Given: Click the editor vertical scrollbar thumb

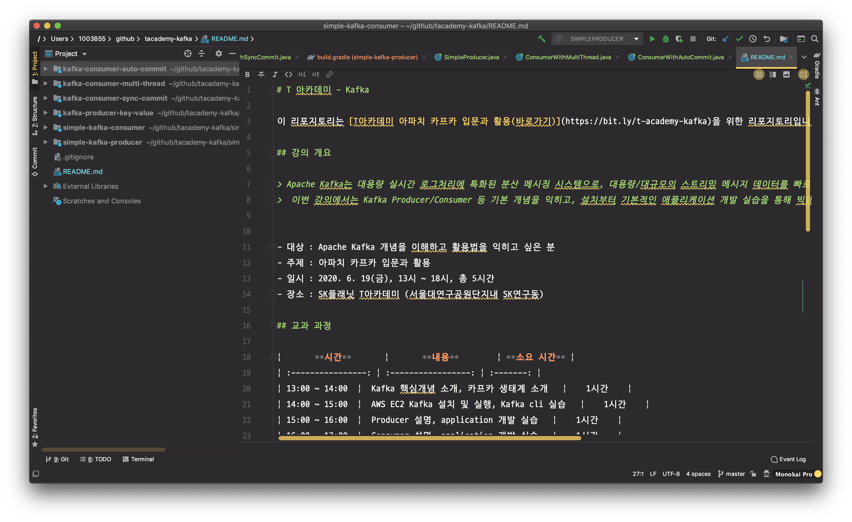Looking at the screenshot, I should point(808,161).
